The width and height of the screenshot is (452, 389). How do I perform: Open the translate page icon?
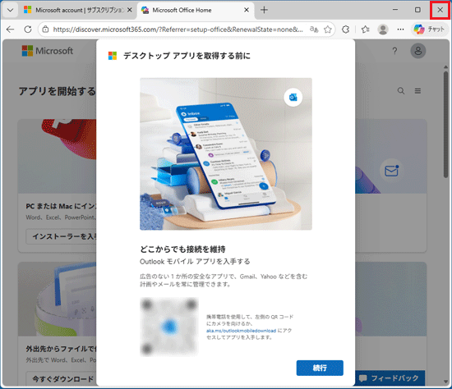pyautogui.click(x=314, y=29)
